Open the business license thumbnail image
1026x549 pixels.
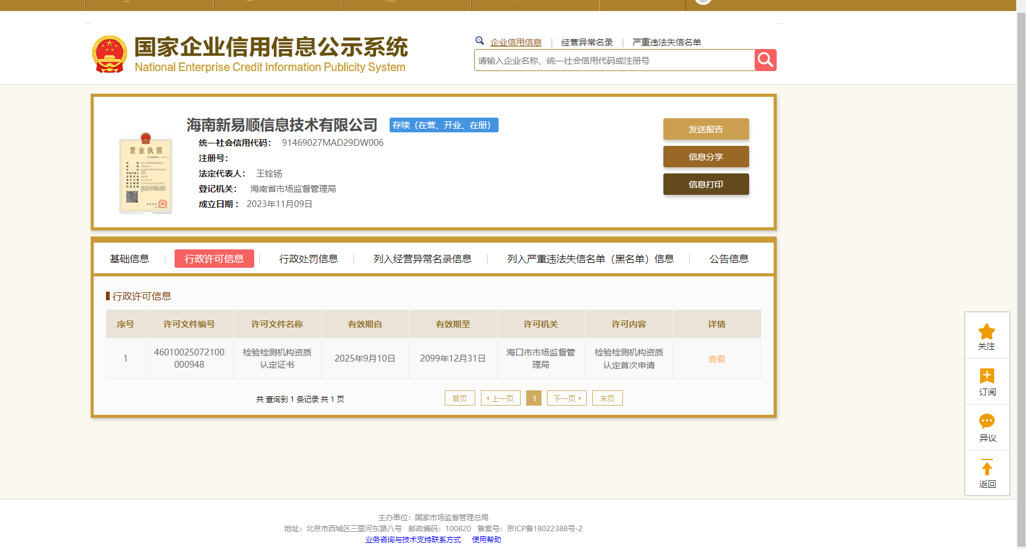[x=145, y=173]
